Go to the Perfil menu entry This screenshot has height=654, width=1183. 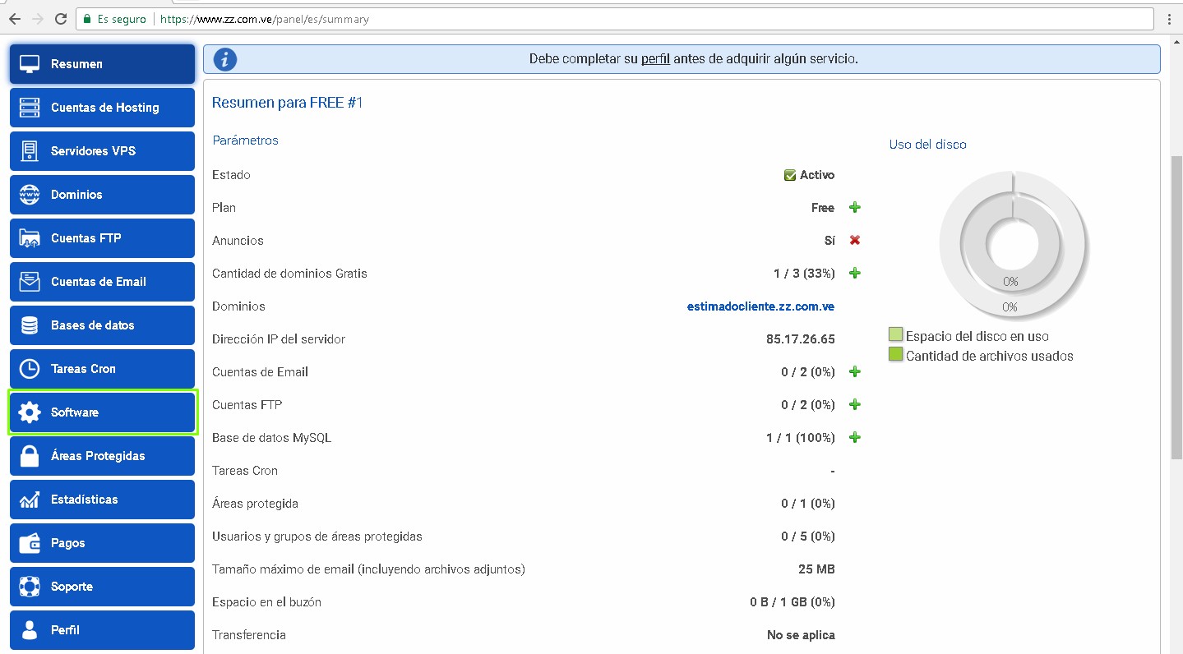tap(102, 630)
